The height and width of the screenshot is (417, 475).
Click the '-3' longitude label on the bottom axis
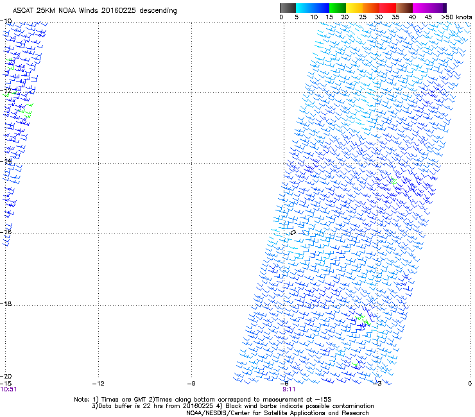(x=377, y=384)
